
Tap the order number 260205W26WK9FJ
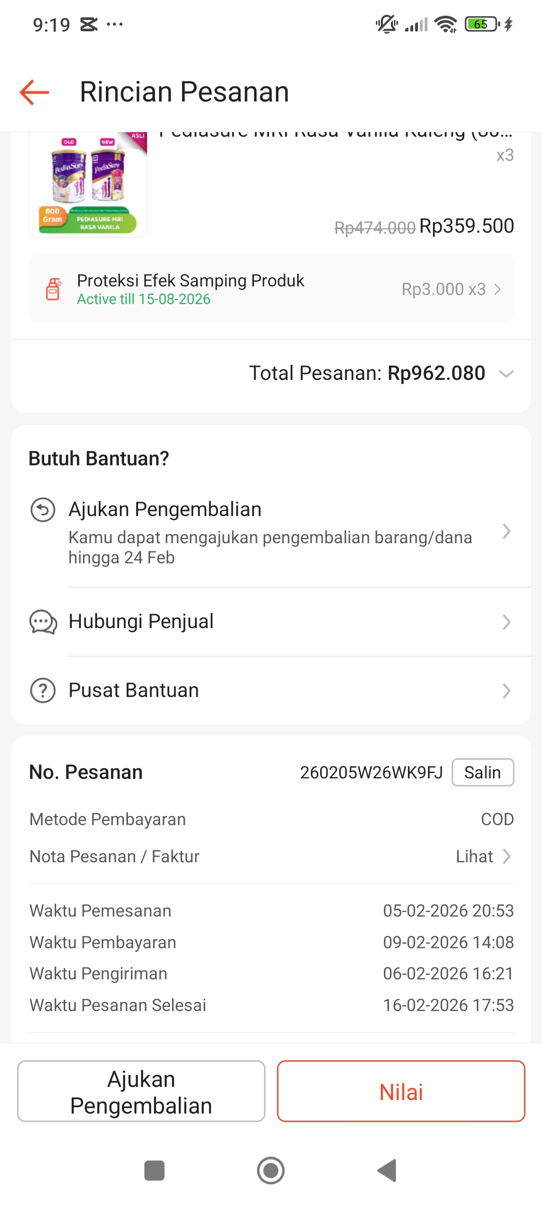point(371,772)
